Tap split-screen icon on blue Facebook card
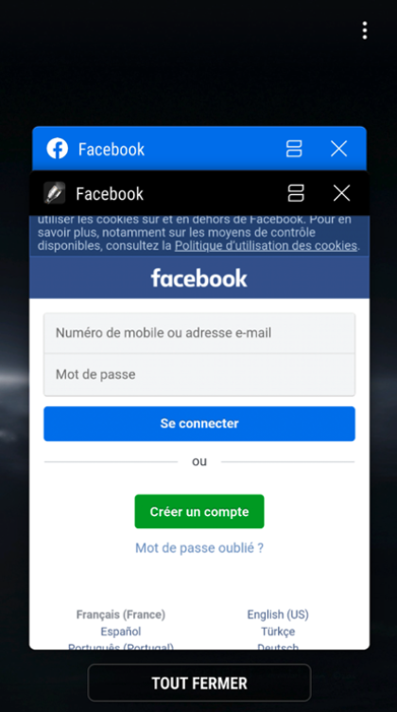 coord(294,149)
